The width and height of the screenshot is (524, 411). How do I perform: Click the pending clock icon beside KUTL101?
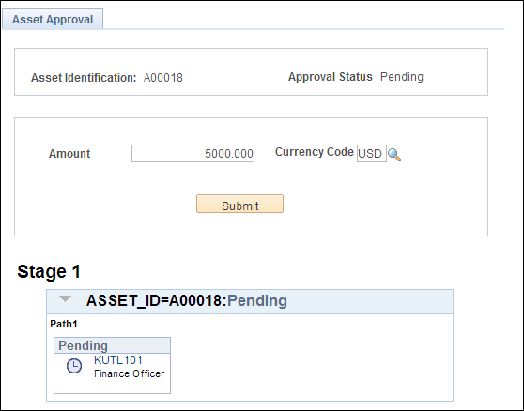[x=74, y=366]
